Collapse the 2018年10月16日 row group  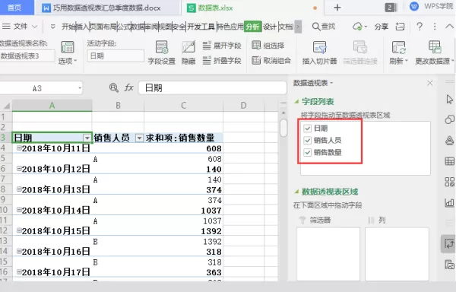click(x=19, y=251)
